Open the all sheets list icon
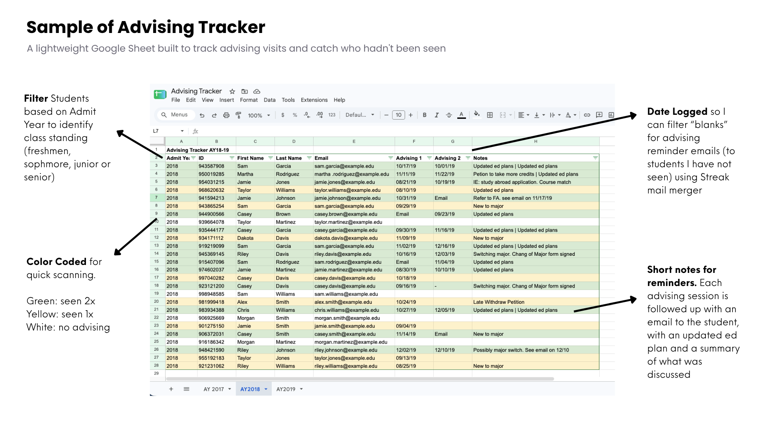This screenshot has width=764, height=429. 186,389
